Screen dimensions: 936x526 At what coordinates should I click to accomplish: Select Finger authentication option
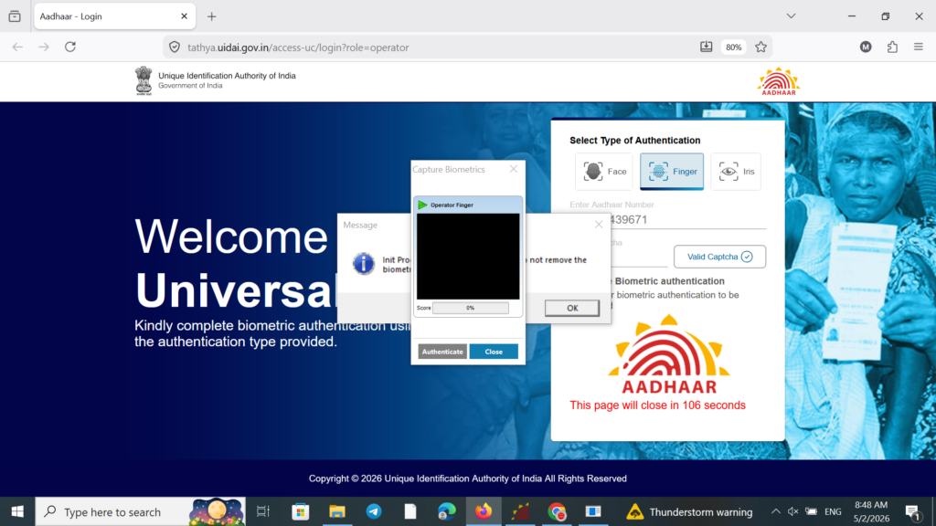pos(672,171)
